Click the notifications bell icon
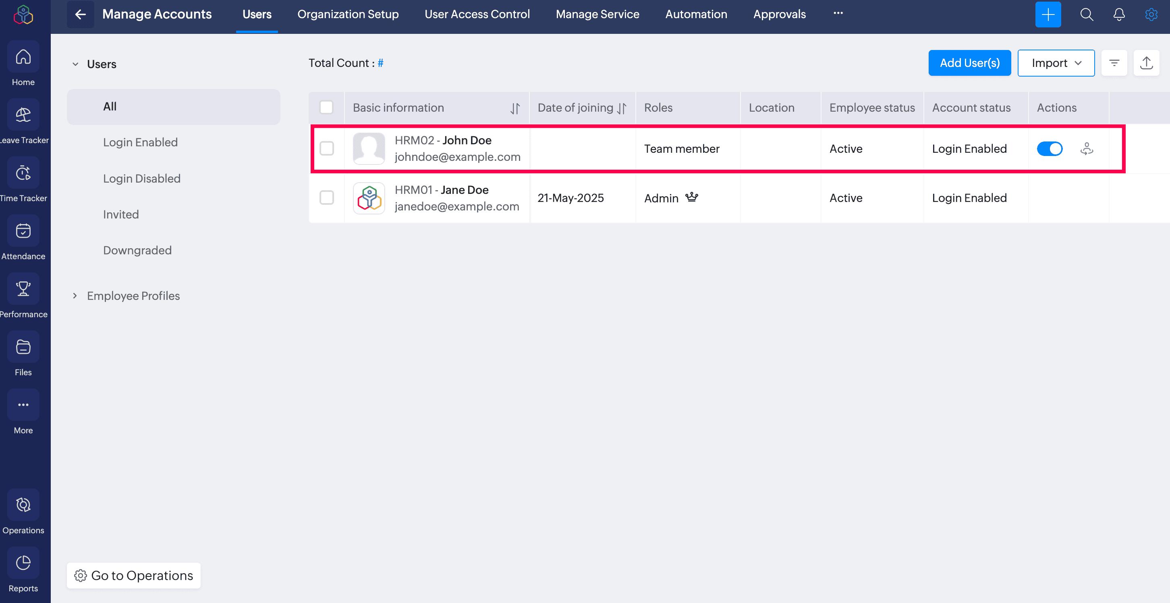This screenshot has width=1170, height=603. [1119, 15]
